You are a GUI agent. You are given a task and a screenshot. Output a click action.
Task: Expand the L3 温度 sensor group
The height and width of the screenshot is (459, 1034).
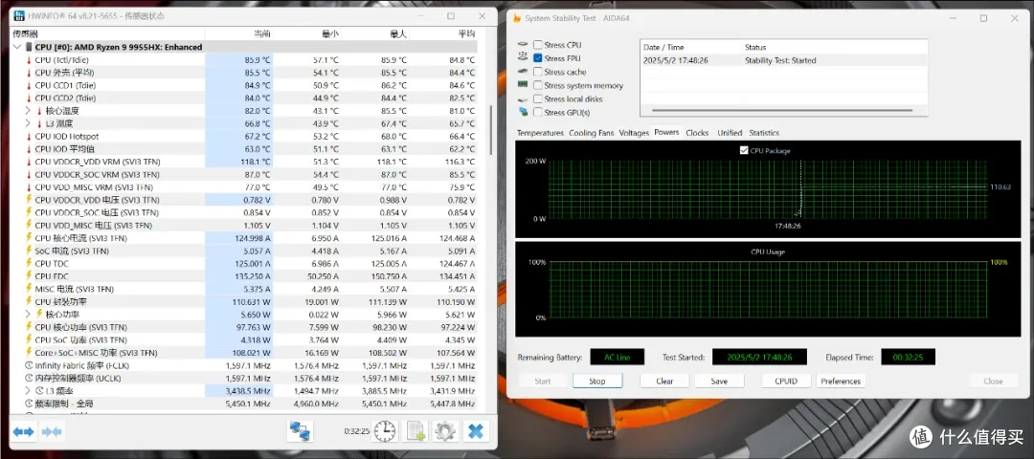click(x=28, y=123)
